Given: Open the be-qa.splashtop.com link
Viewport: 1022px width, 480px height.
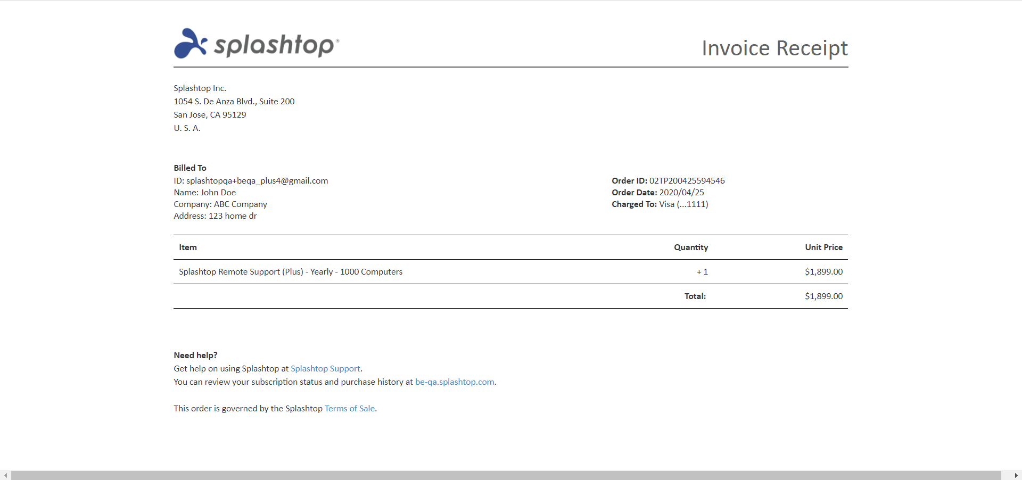Looking at the screenshot, I should tap(455, 382).
